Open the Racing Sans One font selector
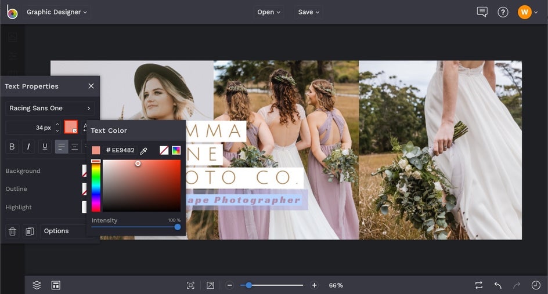 point(50,108)
